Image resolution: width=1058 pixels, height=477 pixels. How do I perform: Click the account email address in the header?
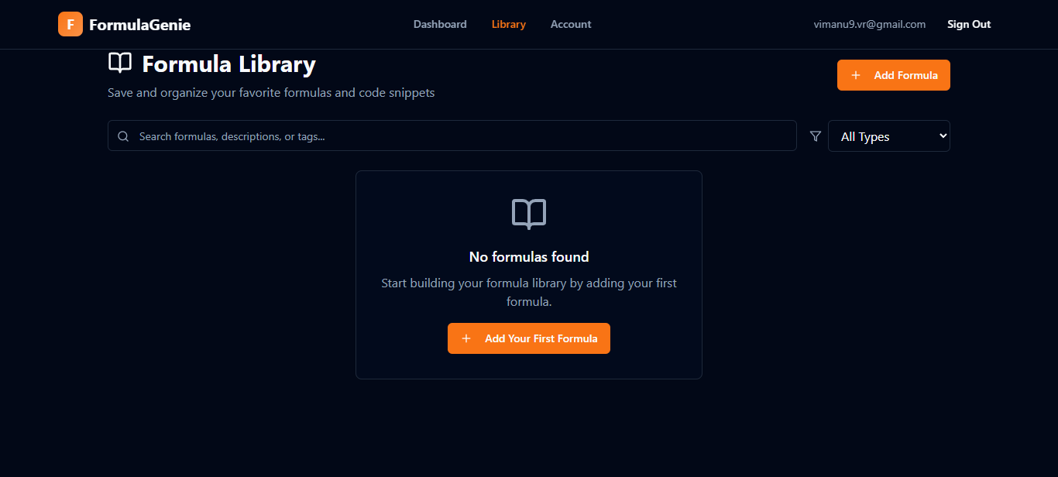pyautogui.click(x=869, y=24)
